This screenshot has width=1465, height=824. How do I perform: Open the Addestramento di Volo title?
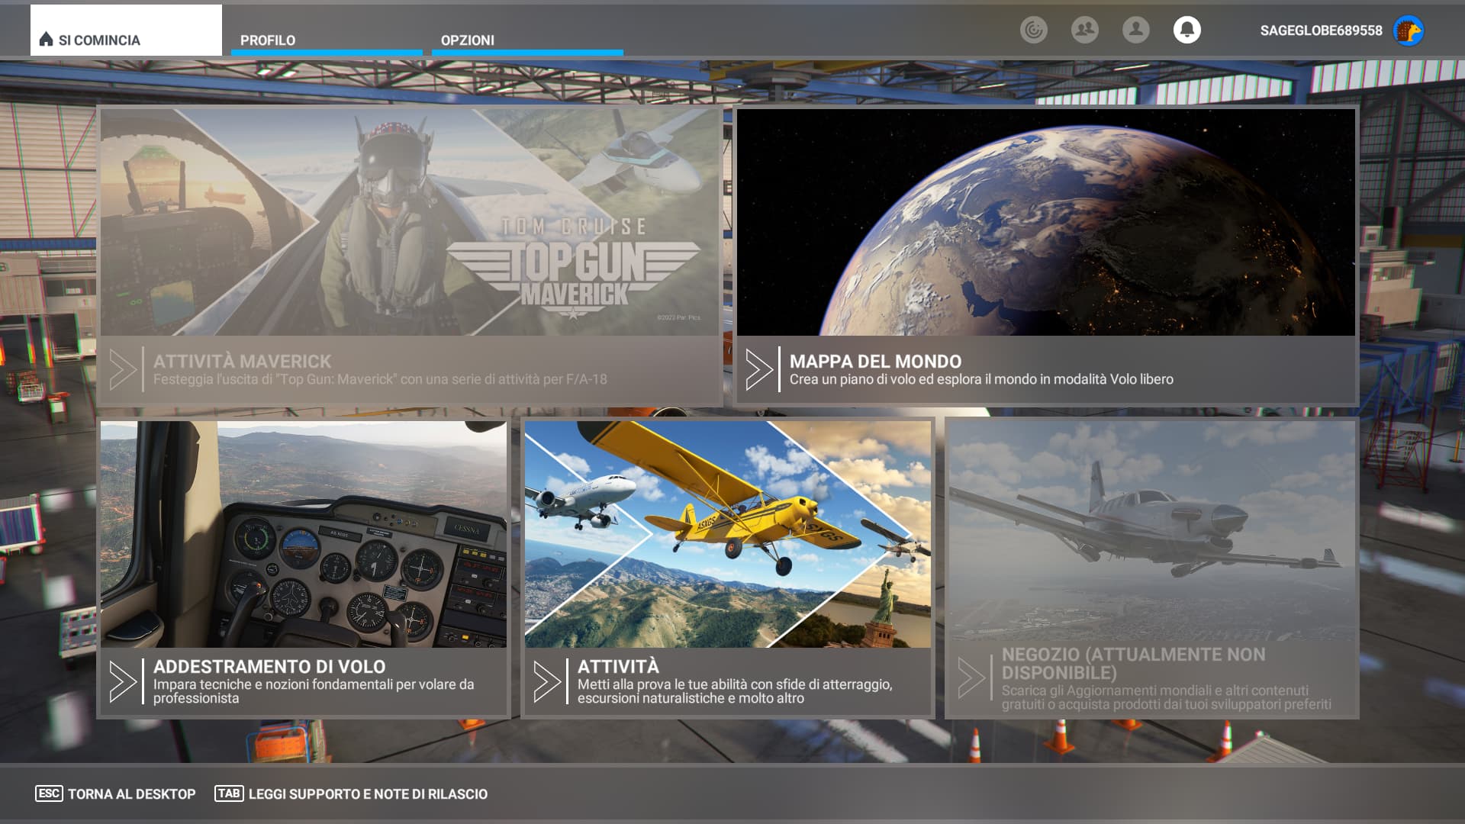[x=269, y=666]
